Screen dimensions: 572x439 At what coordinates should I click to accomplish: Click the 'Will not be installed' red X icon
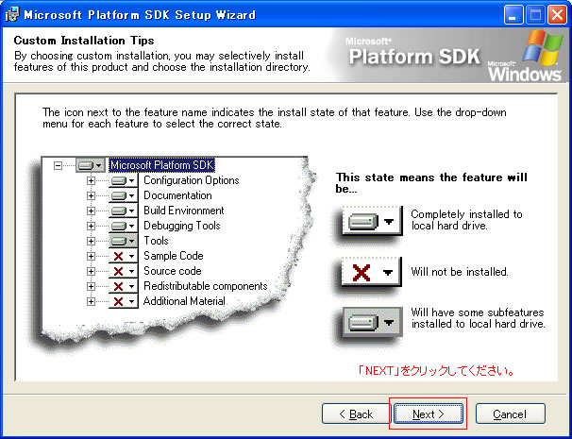[x=371, y=272]
